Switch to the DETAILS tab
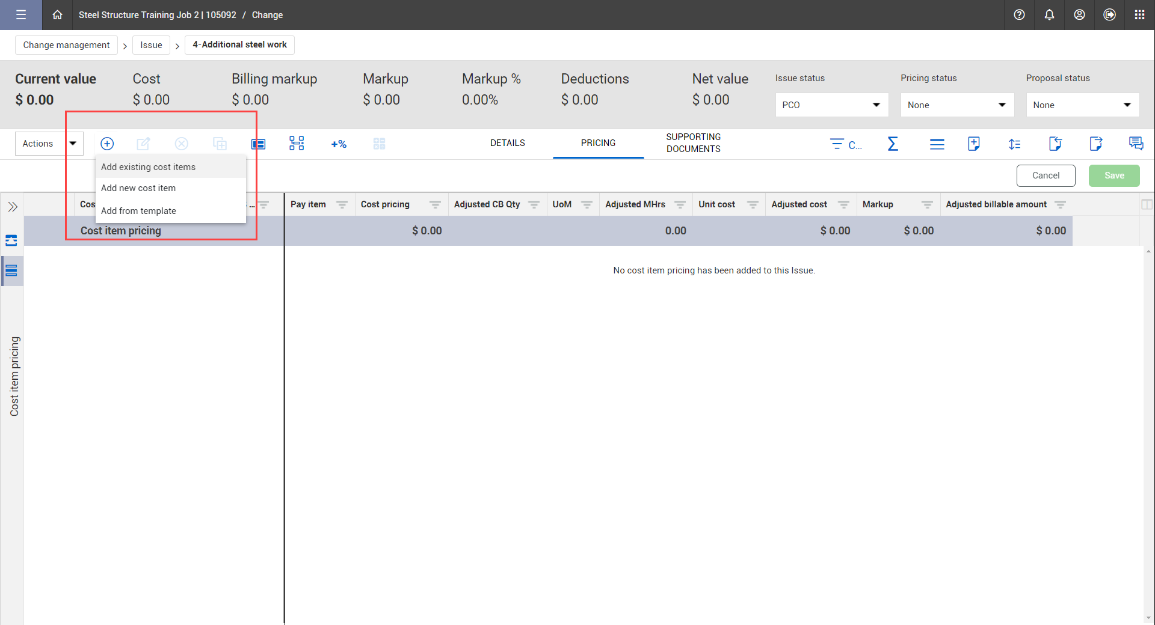The width and height of the screenshot is (1155, 625). coord(507,143)
